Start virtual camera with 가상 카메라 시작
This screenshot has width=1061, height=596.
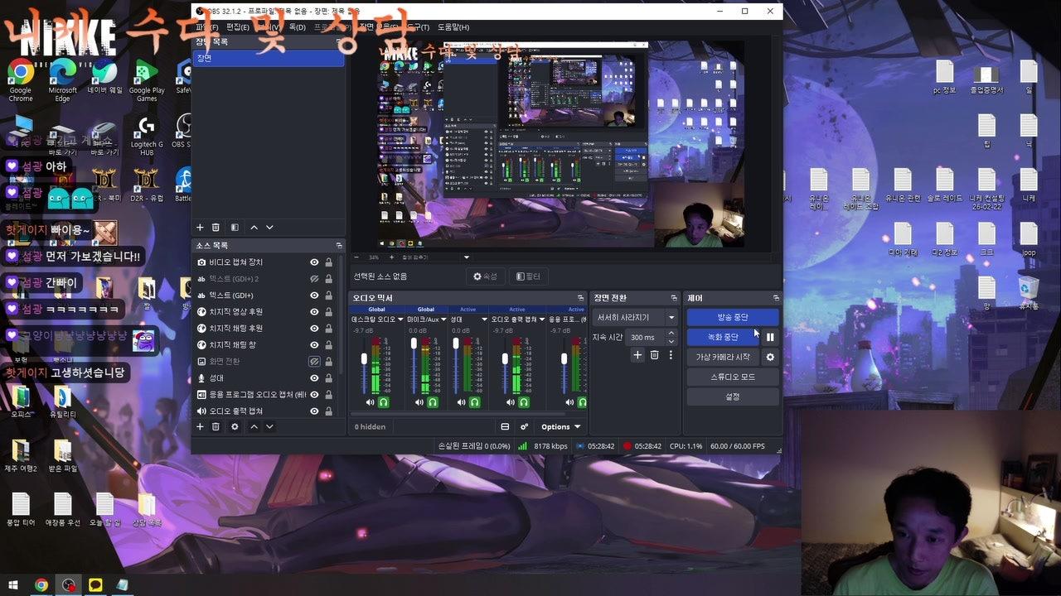pos(723,357)
